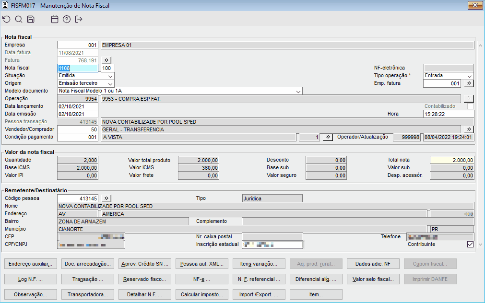Click the lookup button at end of Operação row

[469, 99]
